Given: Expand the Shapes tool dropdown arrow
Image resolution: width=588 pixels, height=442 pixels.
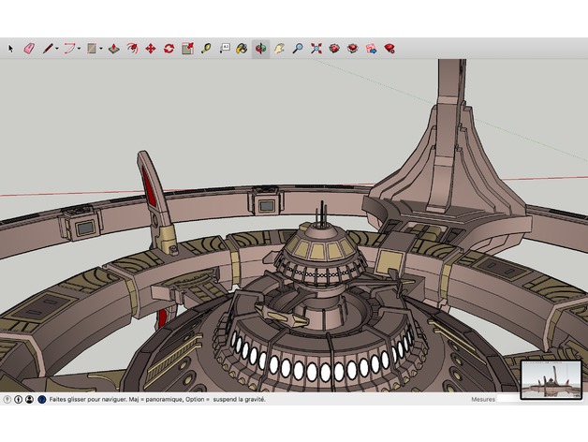Looking at the screenshot, I should (101, 48).
